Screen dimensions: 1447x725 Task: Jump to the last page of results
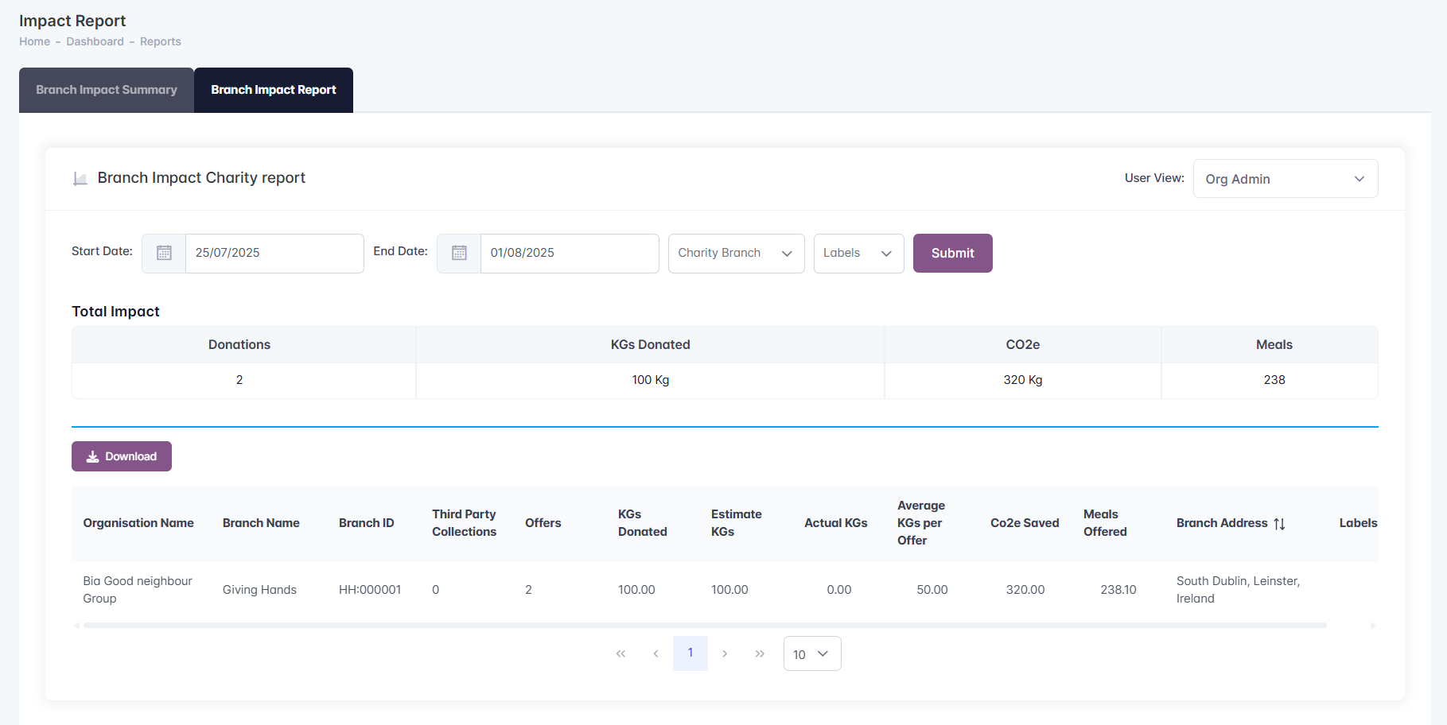(x=760, y=653)
